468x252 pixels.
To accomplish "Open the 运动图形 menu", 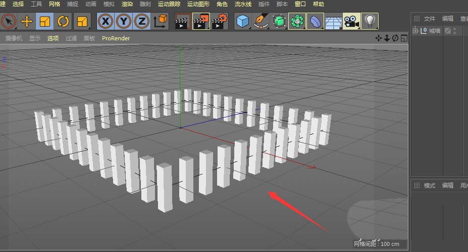I will [198, 4].
